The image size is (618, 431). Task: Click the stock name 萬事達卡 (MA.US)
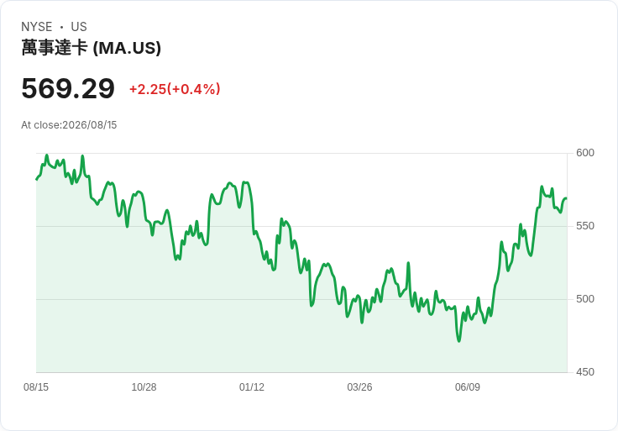[91, 48]
